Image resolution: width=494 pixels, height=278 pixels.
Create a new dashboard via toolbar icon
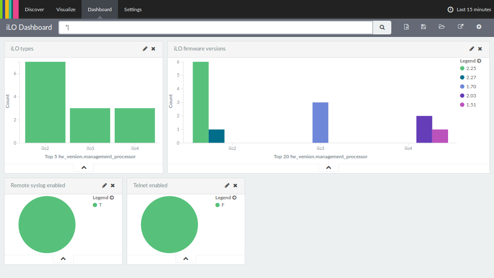pyautogui.click(x=406, y=27)
